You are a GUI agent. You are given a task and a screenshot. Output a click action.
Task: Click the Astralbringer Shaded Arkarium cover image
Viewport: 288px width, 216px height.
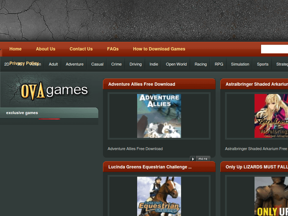click(271, 116)
